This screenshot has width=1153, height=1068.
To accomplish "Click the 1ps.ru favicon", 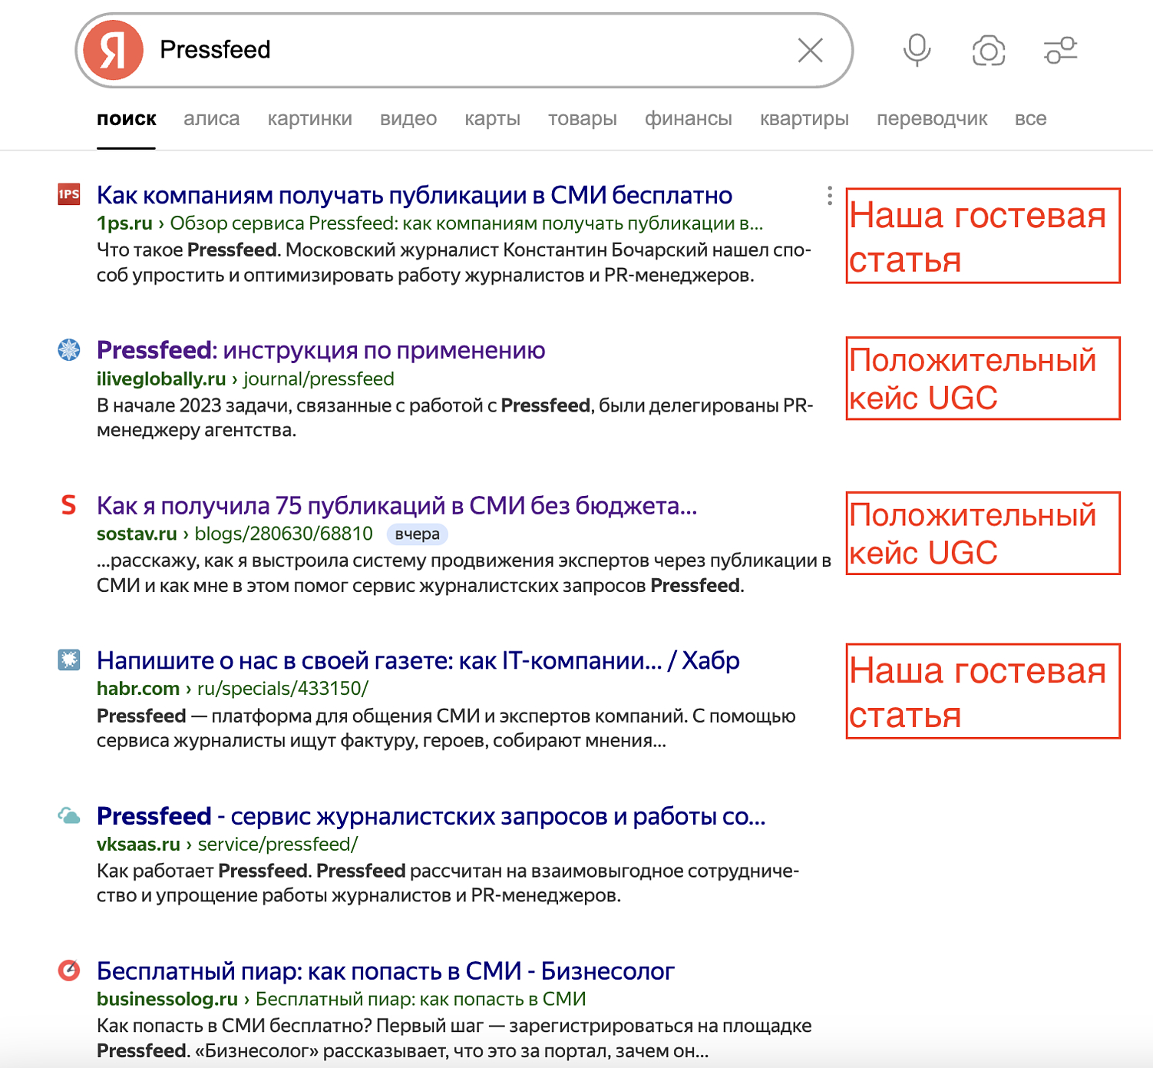I will coord(69,195).
